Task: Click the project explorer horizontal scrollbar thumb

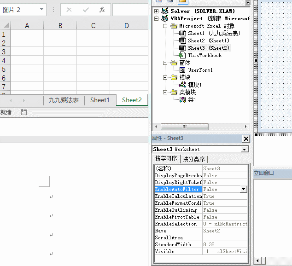Action: [x=185, y=127]
